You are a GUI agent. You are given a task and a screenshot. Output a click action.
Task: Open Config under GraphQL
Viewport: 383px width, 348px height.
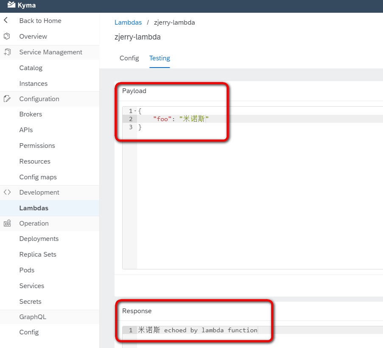(29, 332)
